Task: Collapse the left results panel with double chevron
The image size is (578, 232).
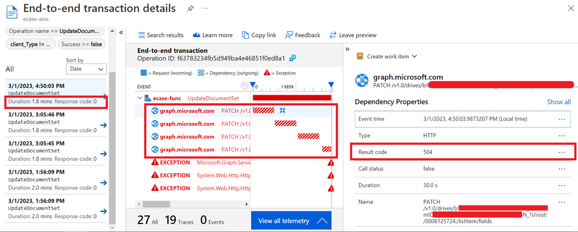Action: coord(121,32)
